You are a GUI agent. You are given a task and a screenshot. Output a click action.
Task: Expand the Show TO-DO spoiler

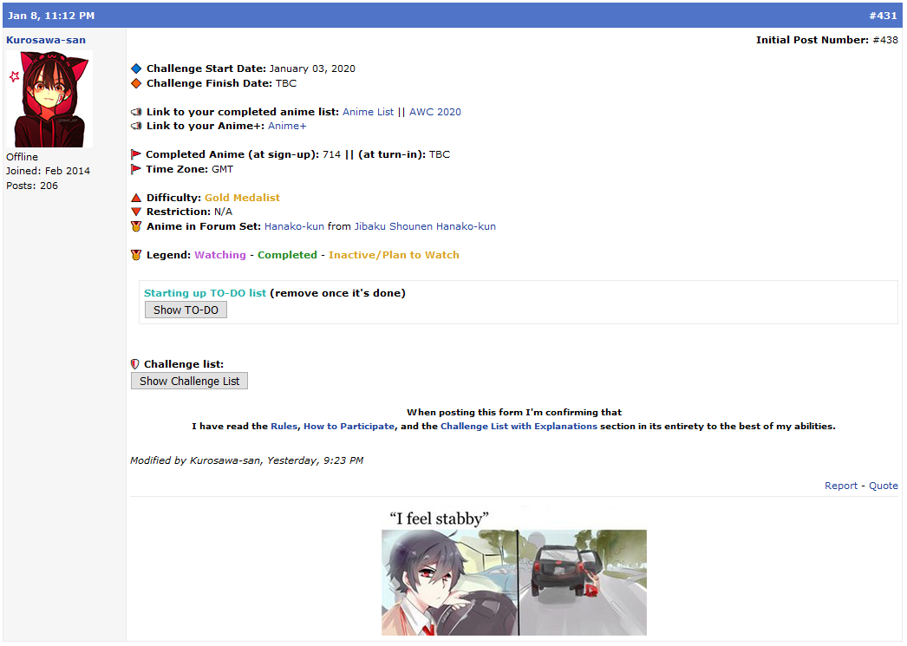pyautogui.click(x=186, y=310)
